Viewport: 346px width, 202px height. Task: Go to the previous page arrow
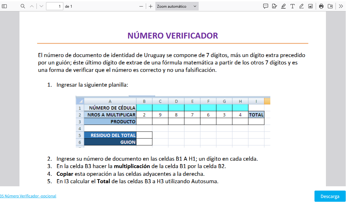click(x=32, y=6)
